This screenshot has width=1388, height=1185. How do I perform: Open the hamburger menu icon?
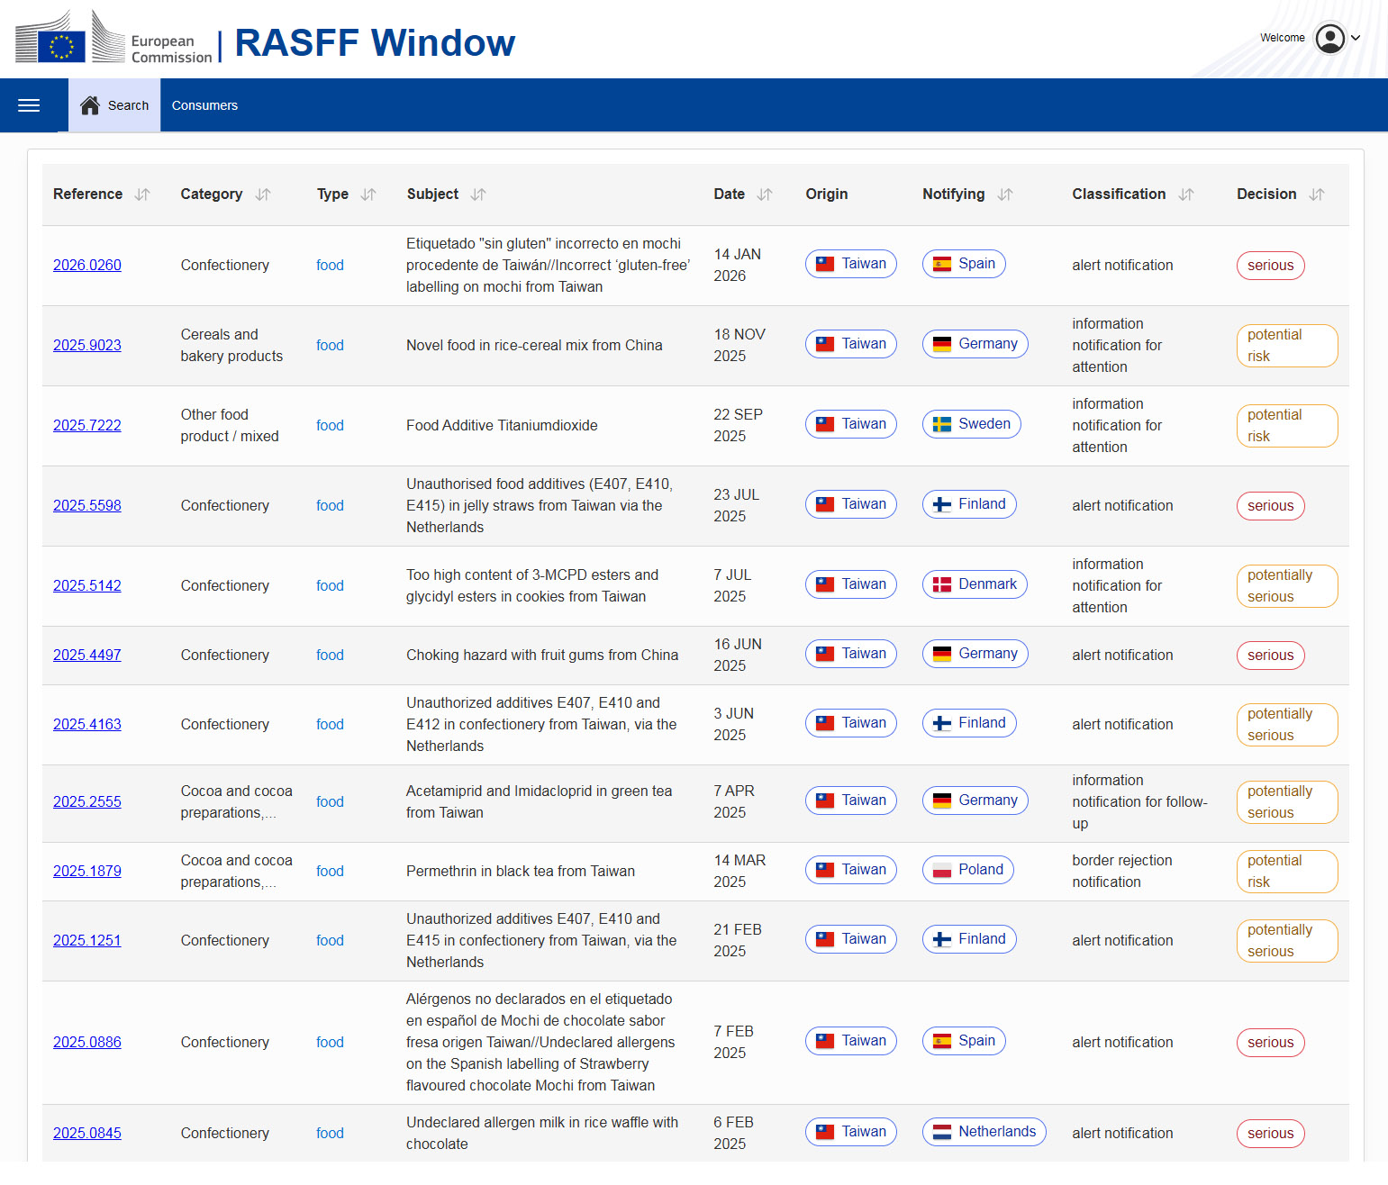coord(29,105)
